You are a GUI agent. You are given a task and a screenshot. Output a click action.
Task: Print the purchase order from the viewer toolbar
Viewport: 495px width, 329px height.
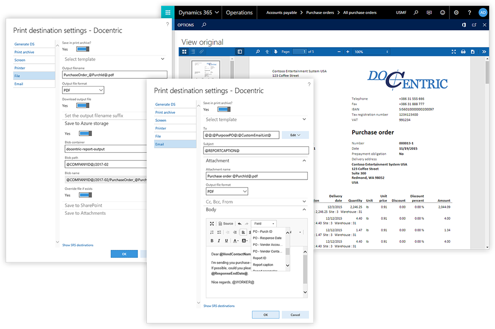463,52
